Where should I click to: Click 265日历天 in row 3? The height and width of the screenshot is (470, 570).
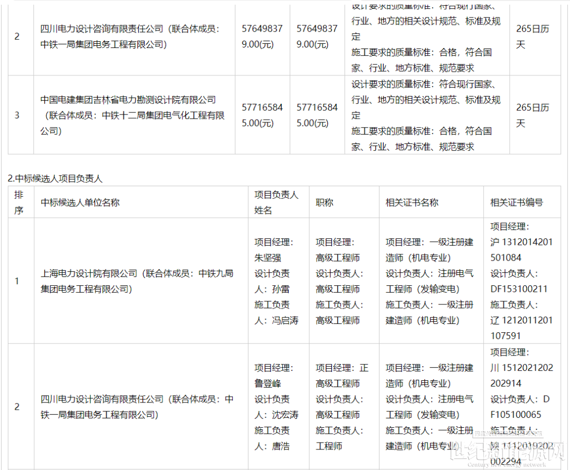(533, 116)
